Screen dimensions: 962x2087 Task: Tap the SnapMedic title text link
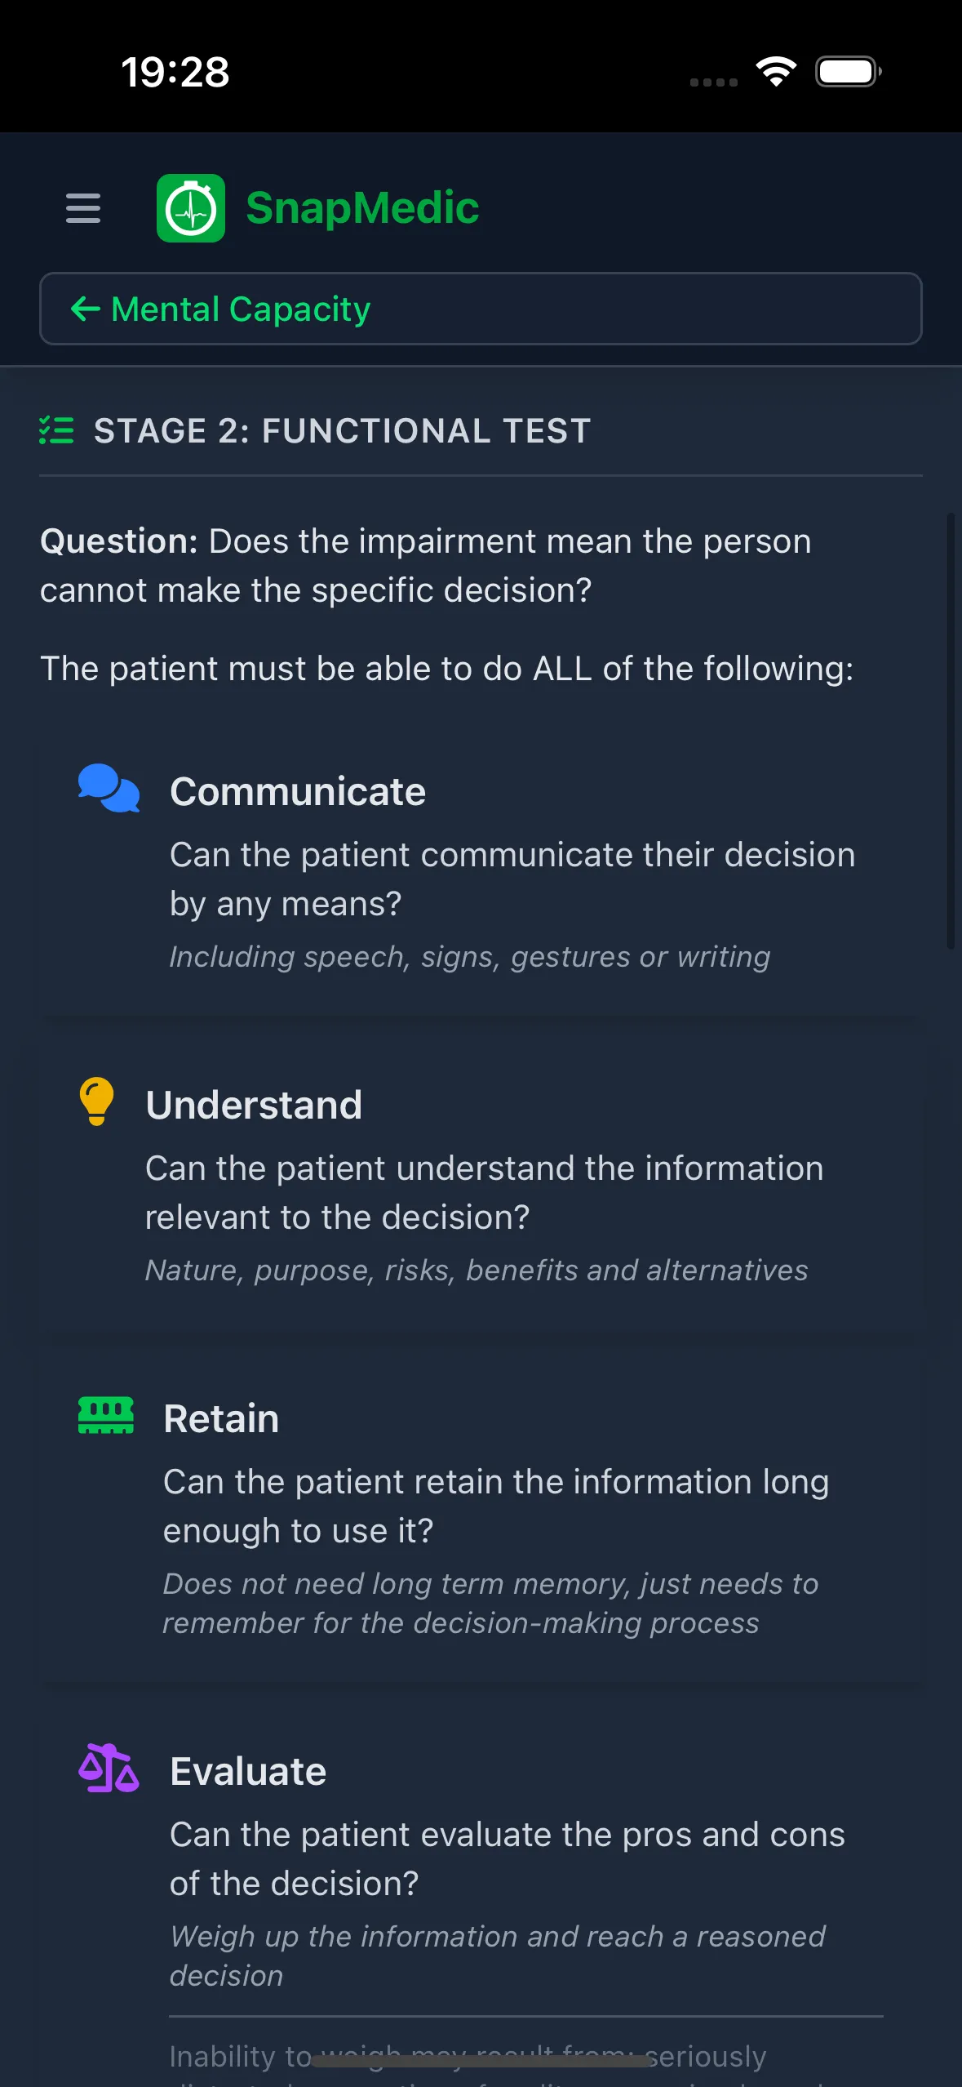pos(362,207)
